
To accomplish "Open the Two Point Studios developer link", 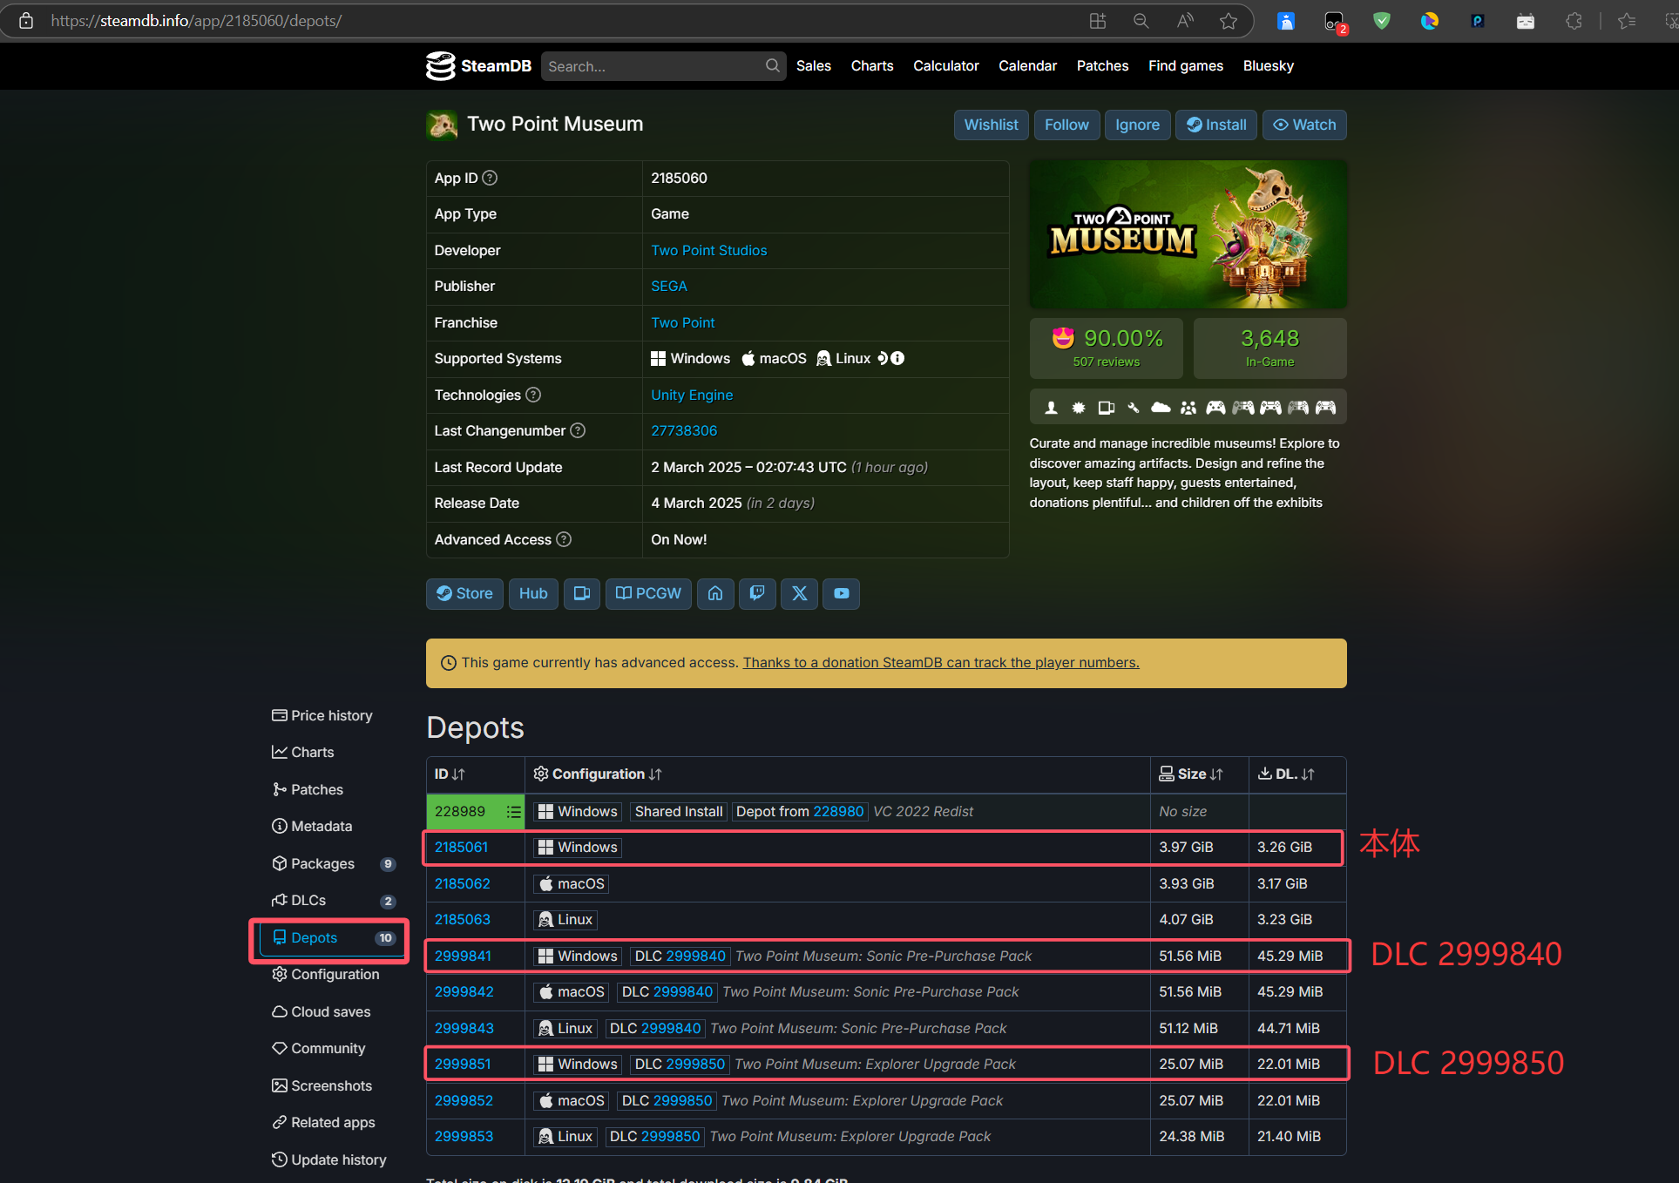I will [708, 250].
